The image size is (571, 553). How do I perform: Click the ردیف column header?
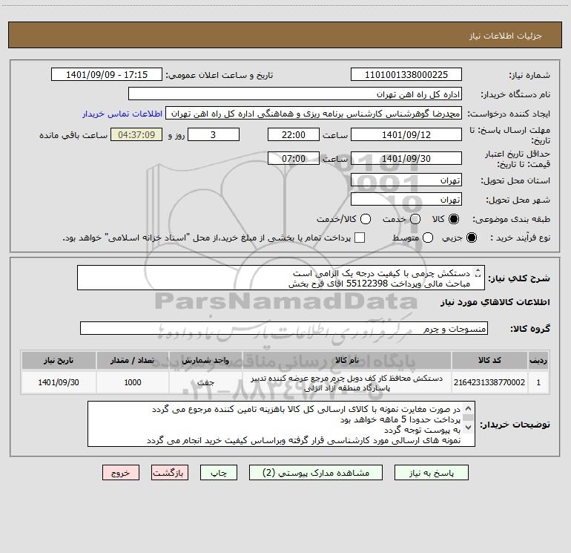click(x=538, y=361)
